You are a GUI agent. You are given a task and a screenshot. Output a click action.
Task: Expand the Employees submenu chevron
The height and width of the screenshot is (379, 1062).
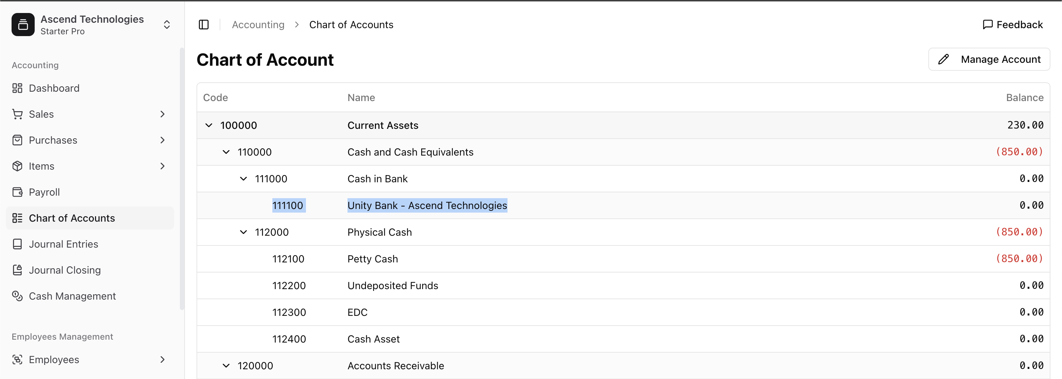click(x=163, y=359)
